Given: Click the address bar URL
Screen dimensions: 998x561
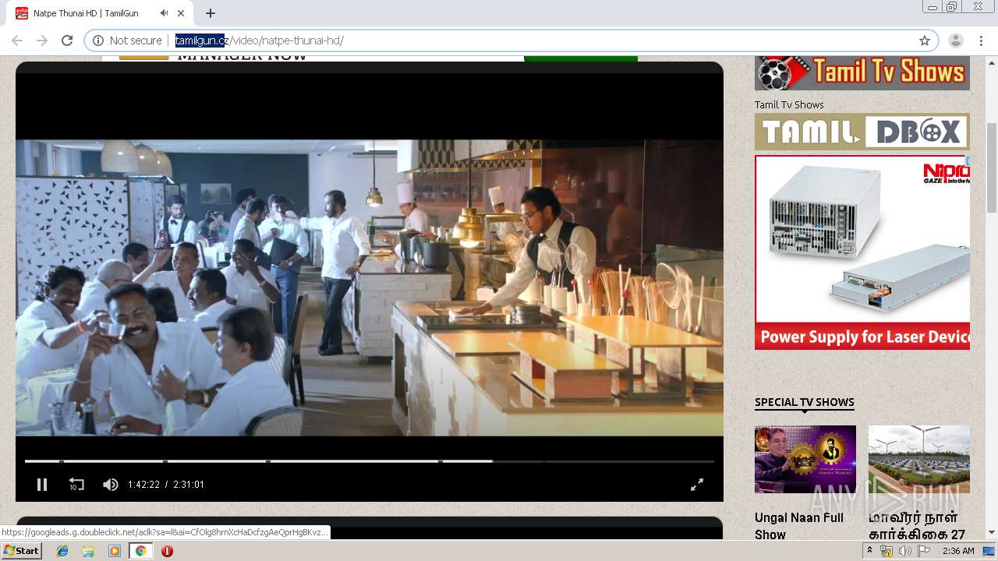Looking at the screenshot, I should (x=259, y=41).
